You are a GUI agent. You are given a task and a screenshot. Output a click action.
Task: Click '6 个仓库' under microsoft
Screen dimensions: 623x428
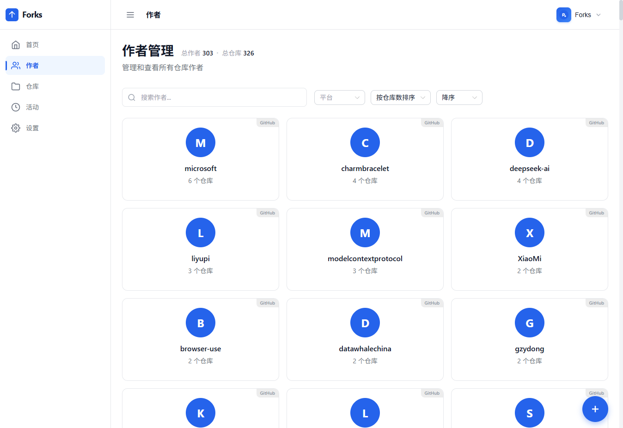(201, 181)
